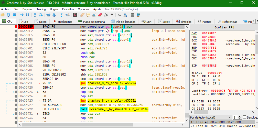Start Trace into
258x128 pixels.
click(48, 15)
